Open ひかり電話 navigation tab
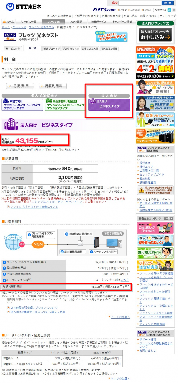The image size is (178, 383). coord(76,22)
